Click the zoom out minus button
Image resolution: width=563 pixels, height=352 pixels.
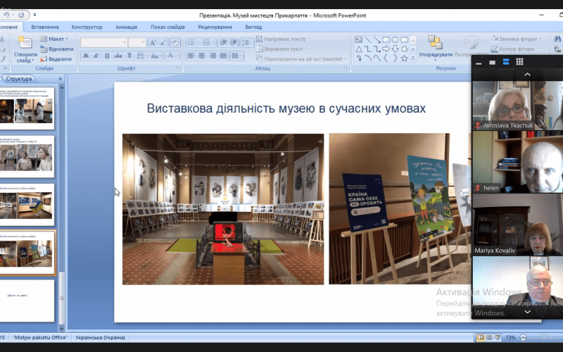click(524, 338)
